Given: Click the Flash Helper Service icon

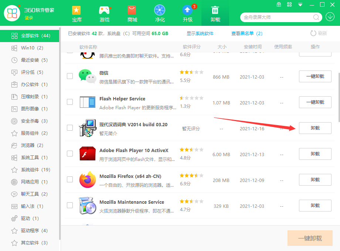Looking at the screenshot, I should coord(87,102).
